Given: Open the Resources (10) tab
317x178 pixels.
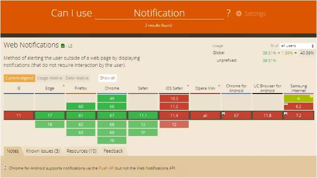Looking at the screenshot, I should tap(81, 151).
